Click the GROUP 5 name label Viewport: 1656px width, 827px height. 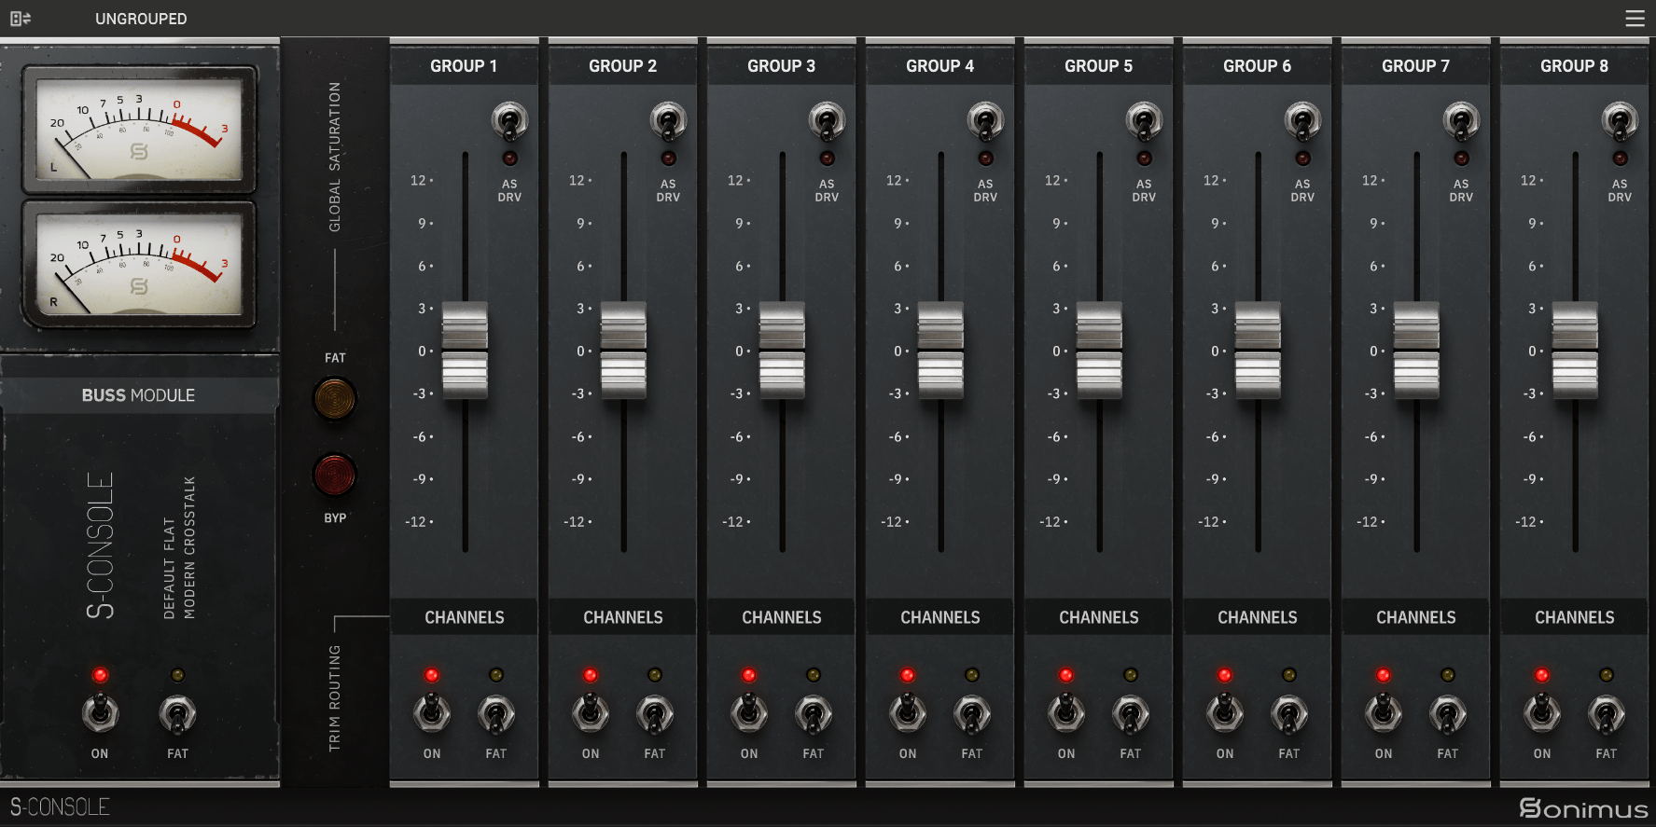point(1098,66)
